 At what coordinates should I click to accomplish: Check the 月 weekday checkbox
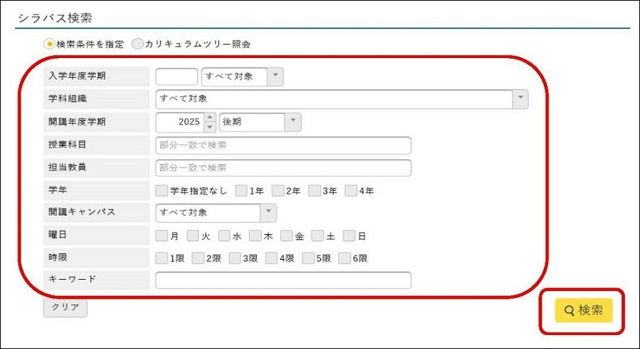[x=162, y=236]
